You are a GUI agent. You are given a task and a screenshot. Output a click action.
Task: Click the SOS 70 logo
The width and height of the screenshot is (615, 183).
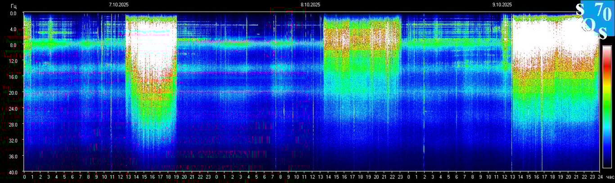594,20
